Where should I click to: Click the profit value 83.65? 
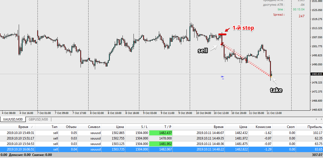coord(318,149)
